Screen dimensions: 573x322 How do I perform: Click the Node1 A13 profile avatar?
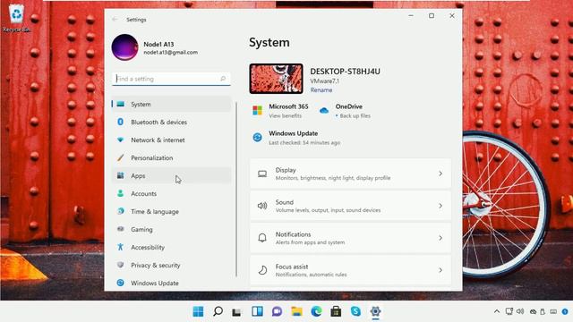tap(124, 47)
